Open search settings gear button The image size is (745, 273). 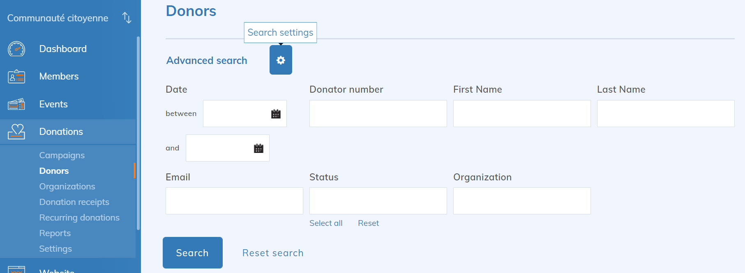(x=281, y=60)
